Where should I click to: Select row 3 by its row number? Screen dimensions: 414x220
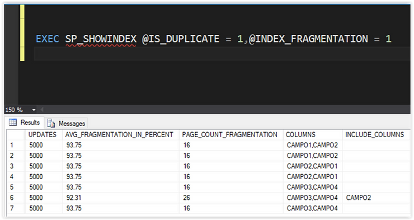[16, 166]
